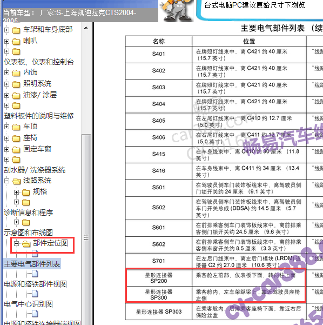Click the 位置 column header

coord(249,41)
